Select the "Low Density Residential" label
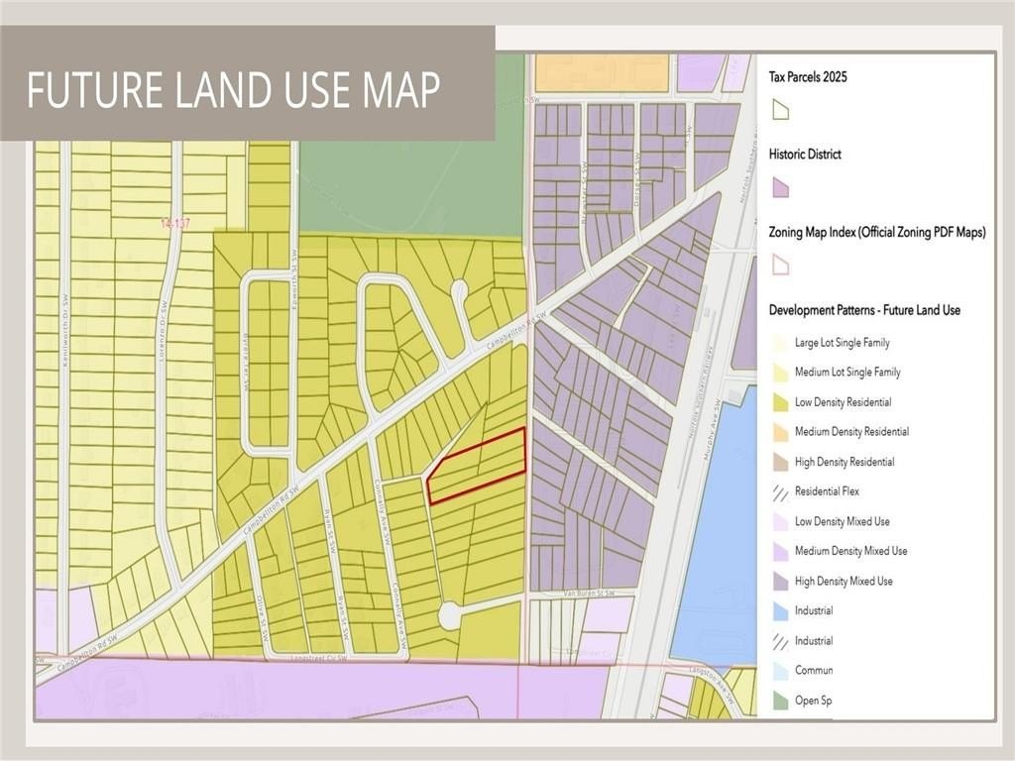The height and width of the screenshot is (761, 1015). pyautogui.click(x=844, y=402)
